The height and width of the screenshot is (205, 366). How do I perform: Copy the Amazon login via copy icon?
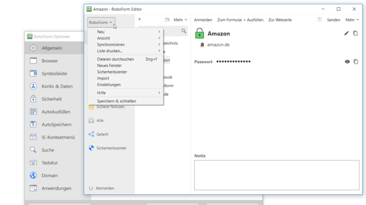(355, 33)
